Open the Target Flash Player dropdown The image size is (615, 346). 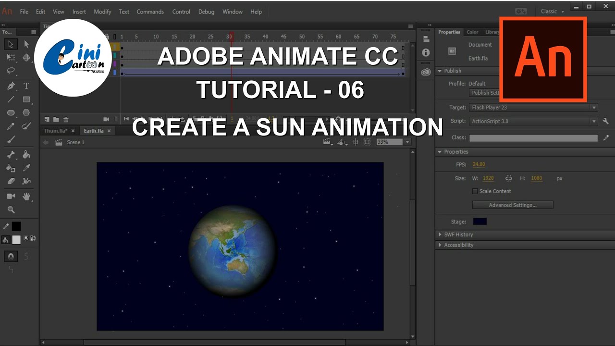click(x=534, y=108)
